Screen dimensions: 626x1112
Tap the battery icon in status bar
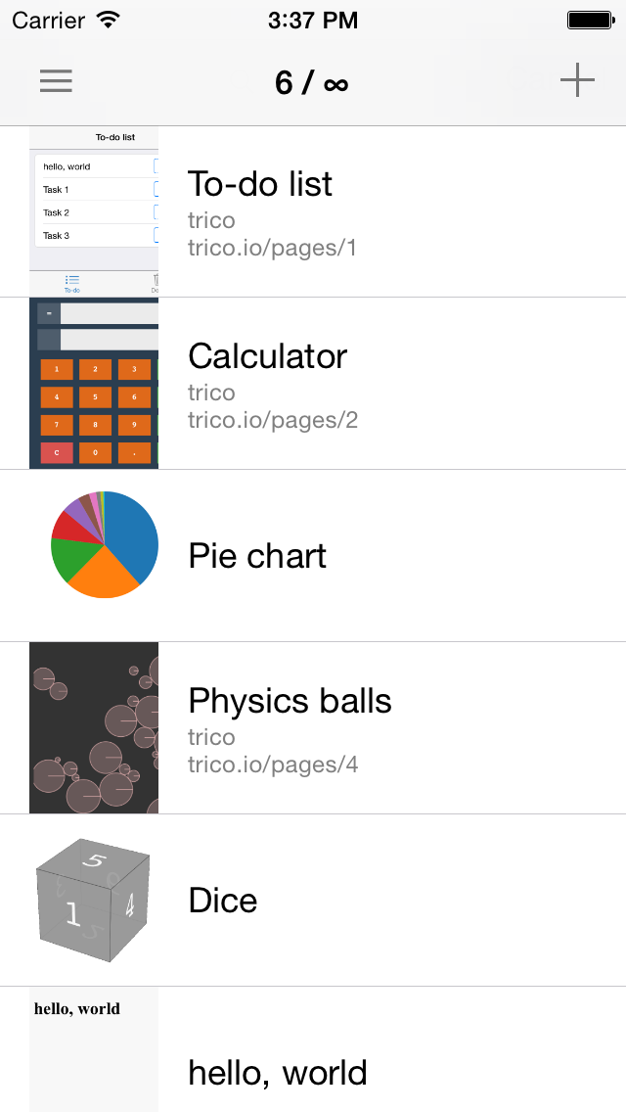point(590,20)
